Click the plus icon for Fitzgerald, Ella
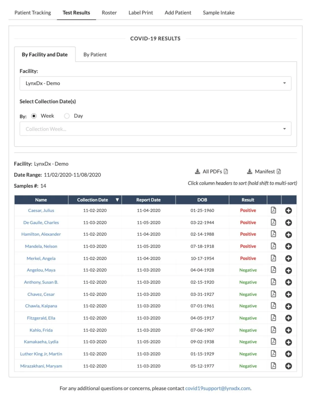 pyautogui.click(x=288, y=318)
